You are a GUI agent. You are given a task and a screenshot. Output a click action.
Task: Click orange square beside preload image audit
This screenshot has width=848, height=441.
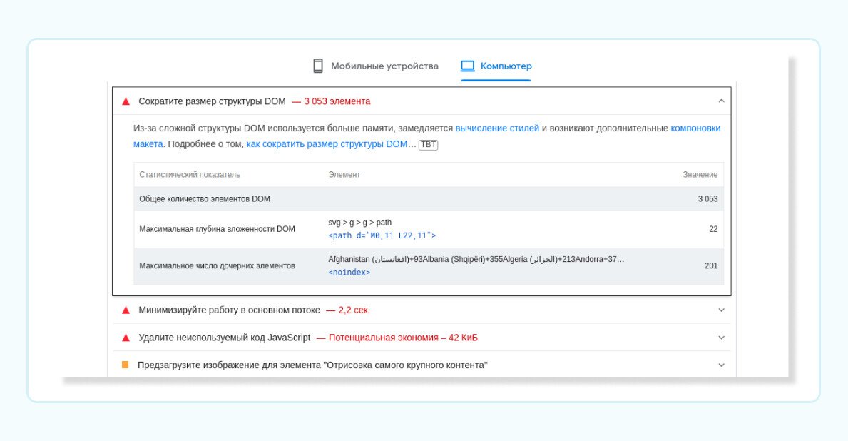point(126,365)
